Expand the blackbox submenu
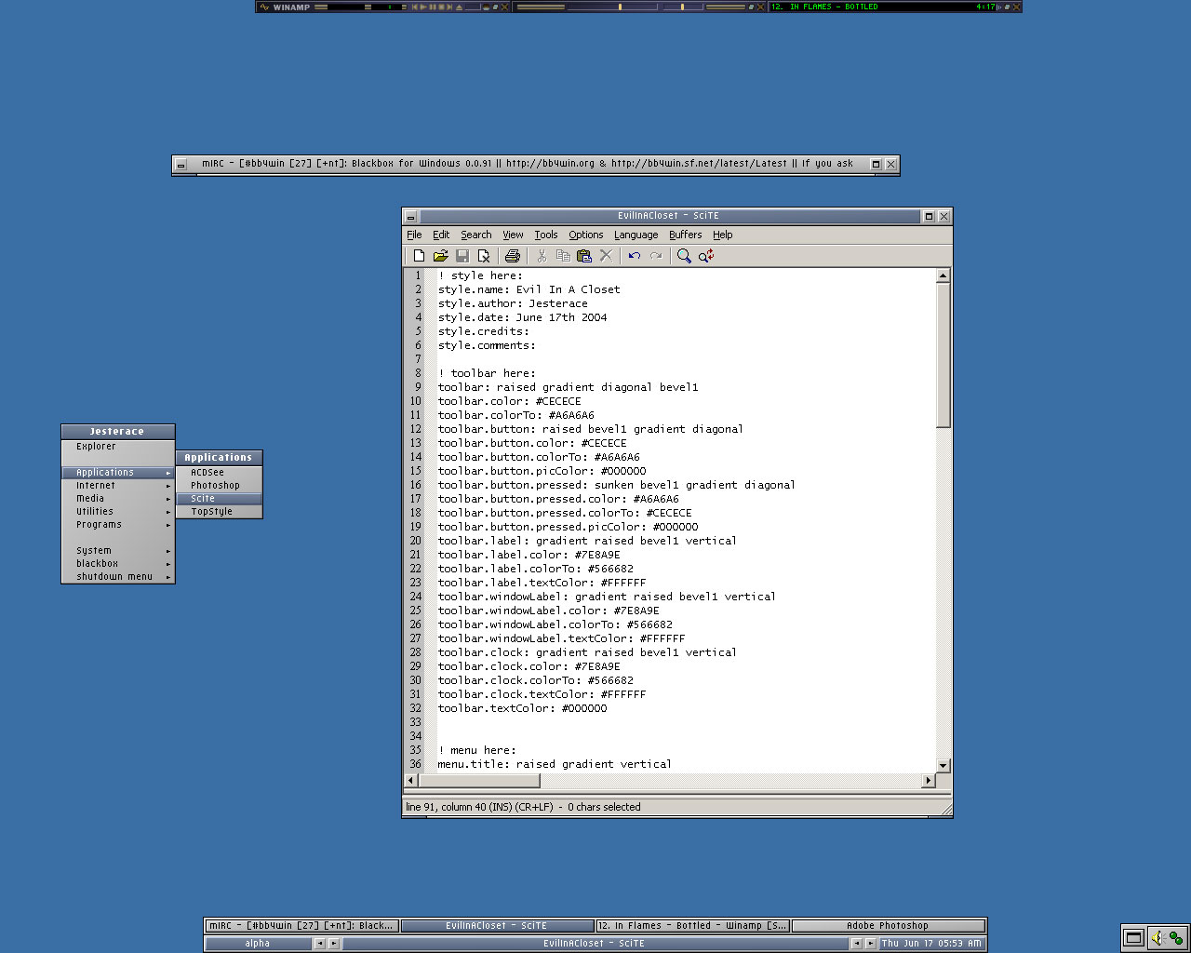Viewport: 1191px width, 953px height. (x=117, y=564)
